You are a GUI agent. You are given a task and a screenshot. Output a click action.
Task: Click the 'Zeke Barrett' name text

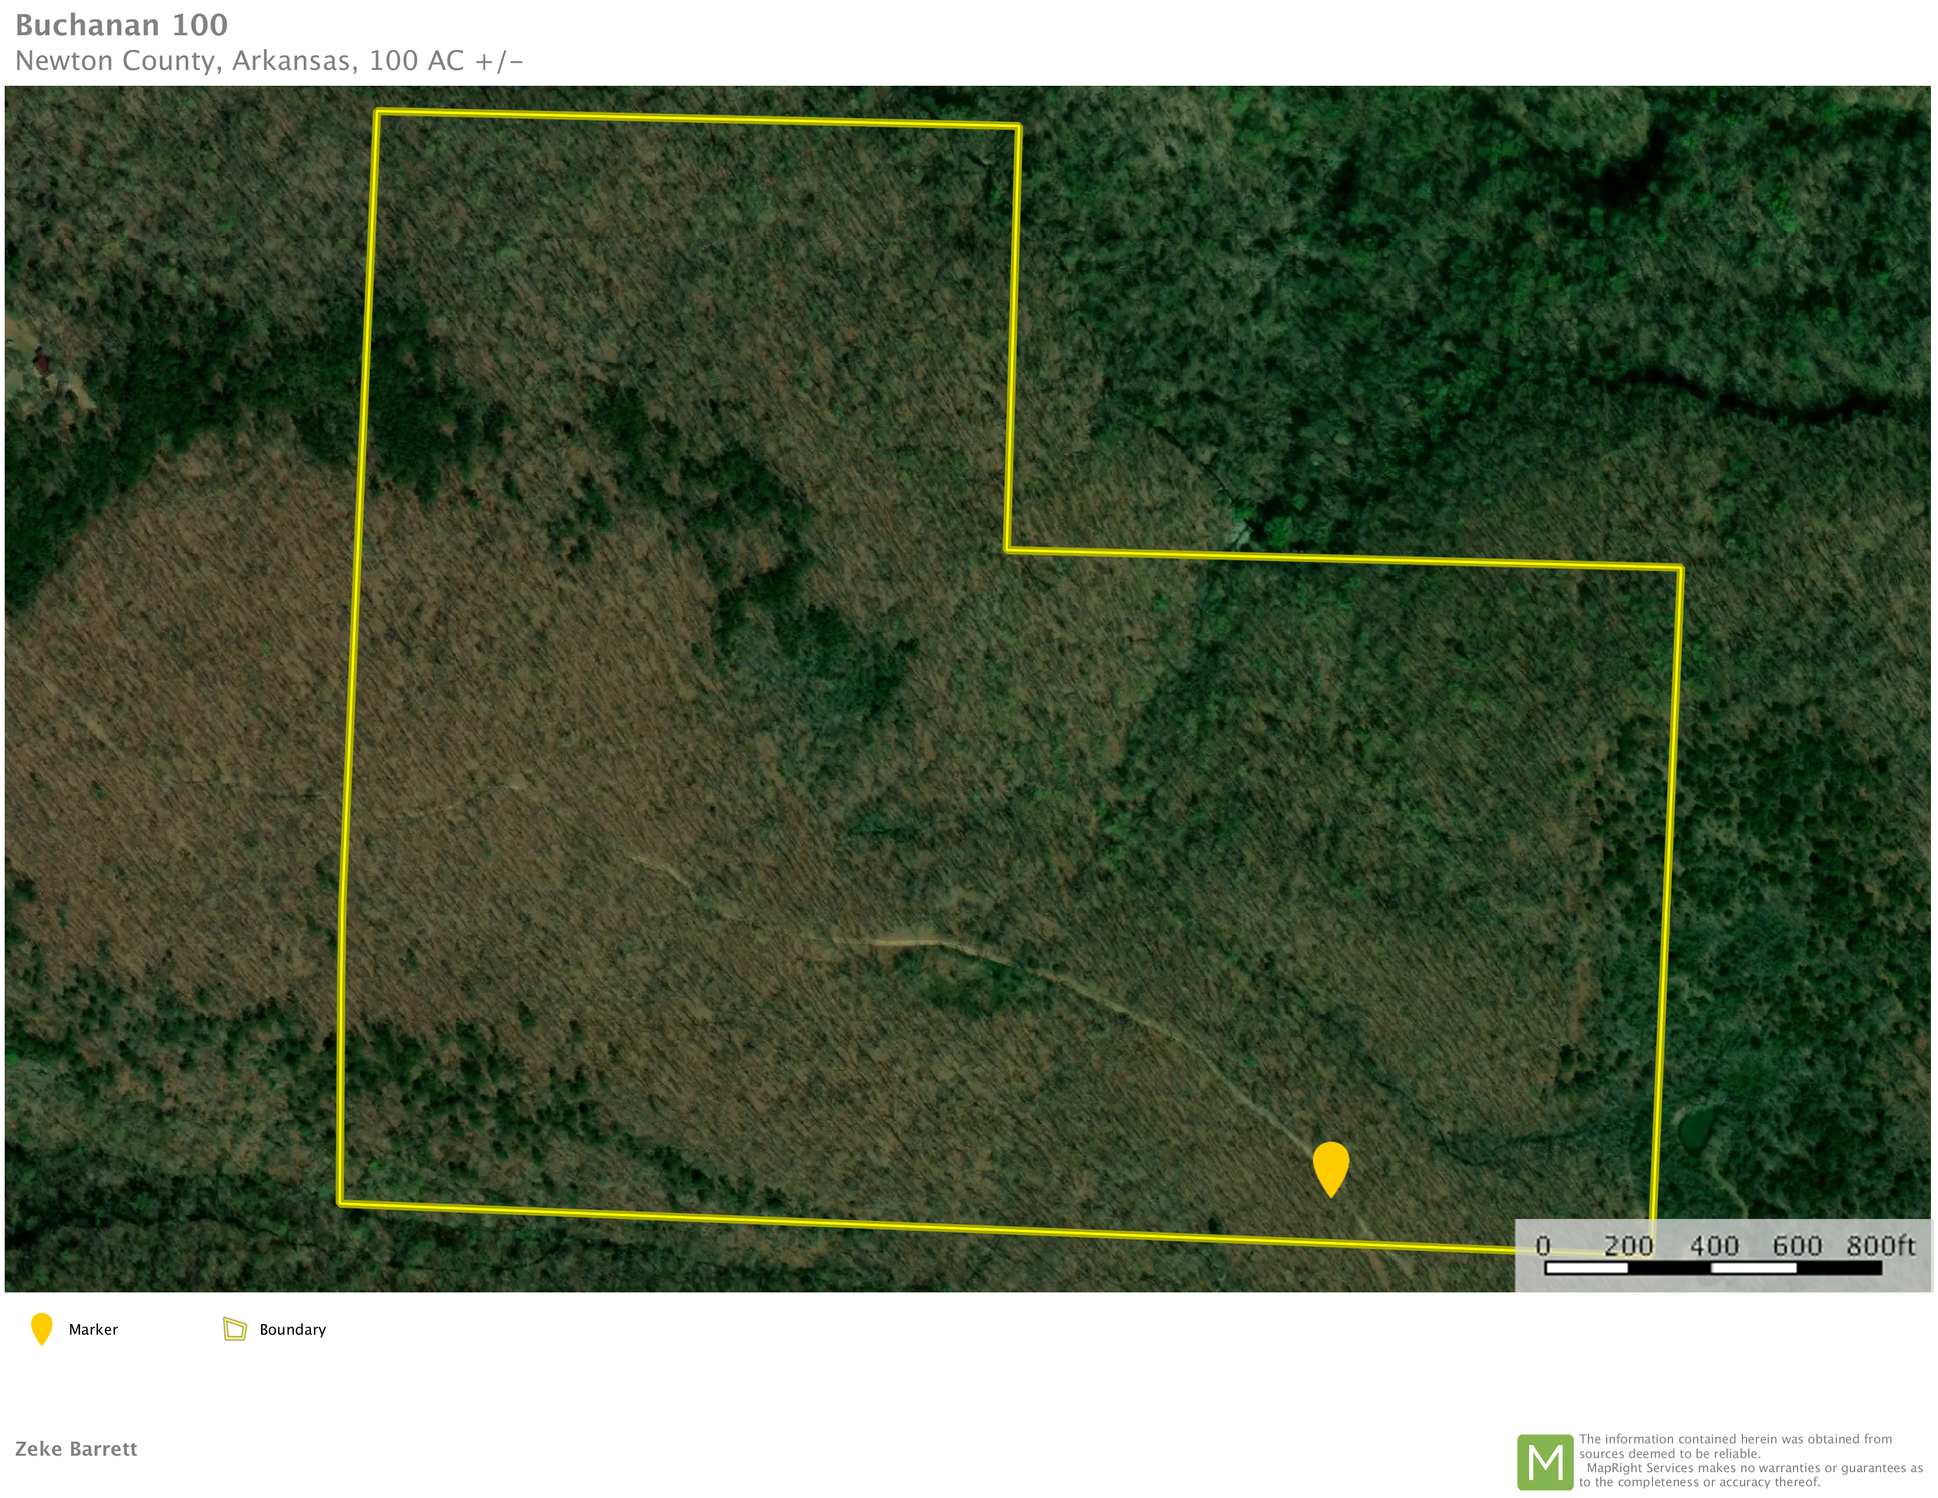76,1448
